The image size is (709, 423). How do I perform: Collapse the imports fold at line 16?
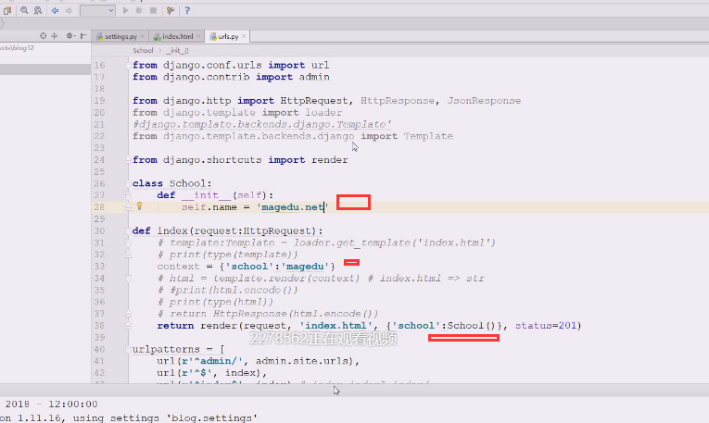[x=129, y=66]
